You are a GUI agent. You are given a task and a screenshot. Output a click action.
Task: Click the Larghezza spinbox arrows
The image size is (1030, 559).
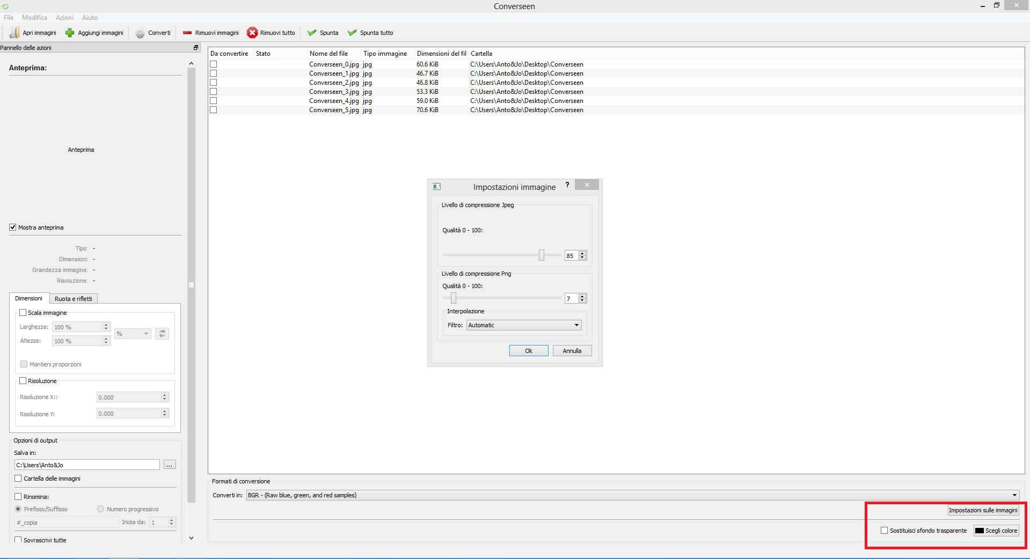(106, 327)
